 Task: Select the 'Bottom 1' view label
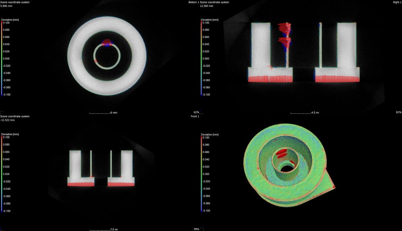tap(194, 2)
